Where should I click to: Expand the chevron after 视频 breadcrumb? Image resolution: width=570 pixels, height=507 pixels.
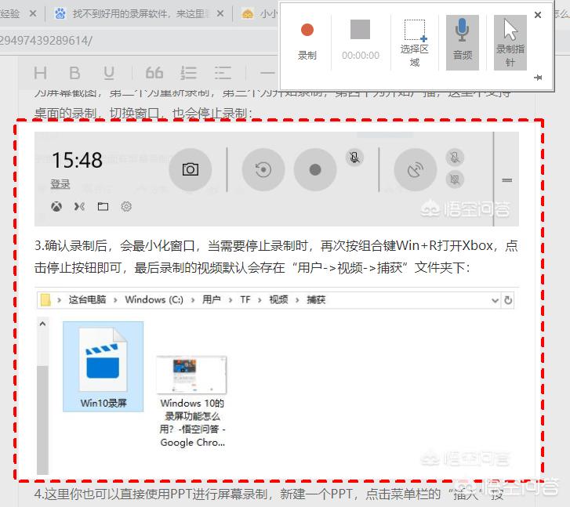pos(297,300)
